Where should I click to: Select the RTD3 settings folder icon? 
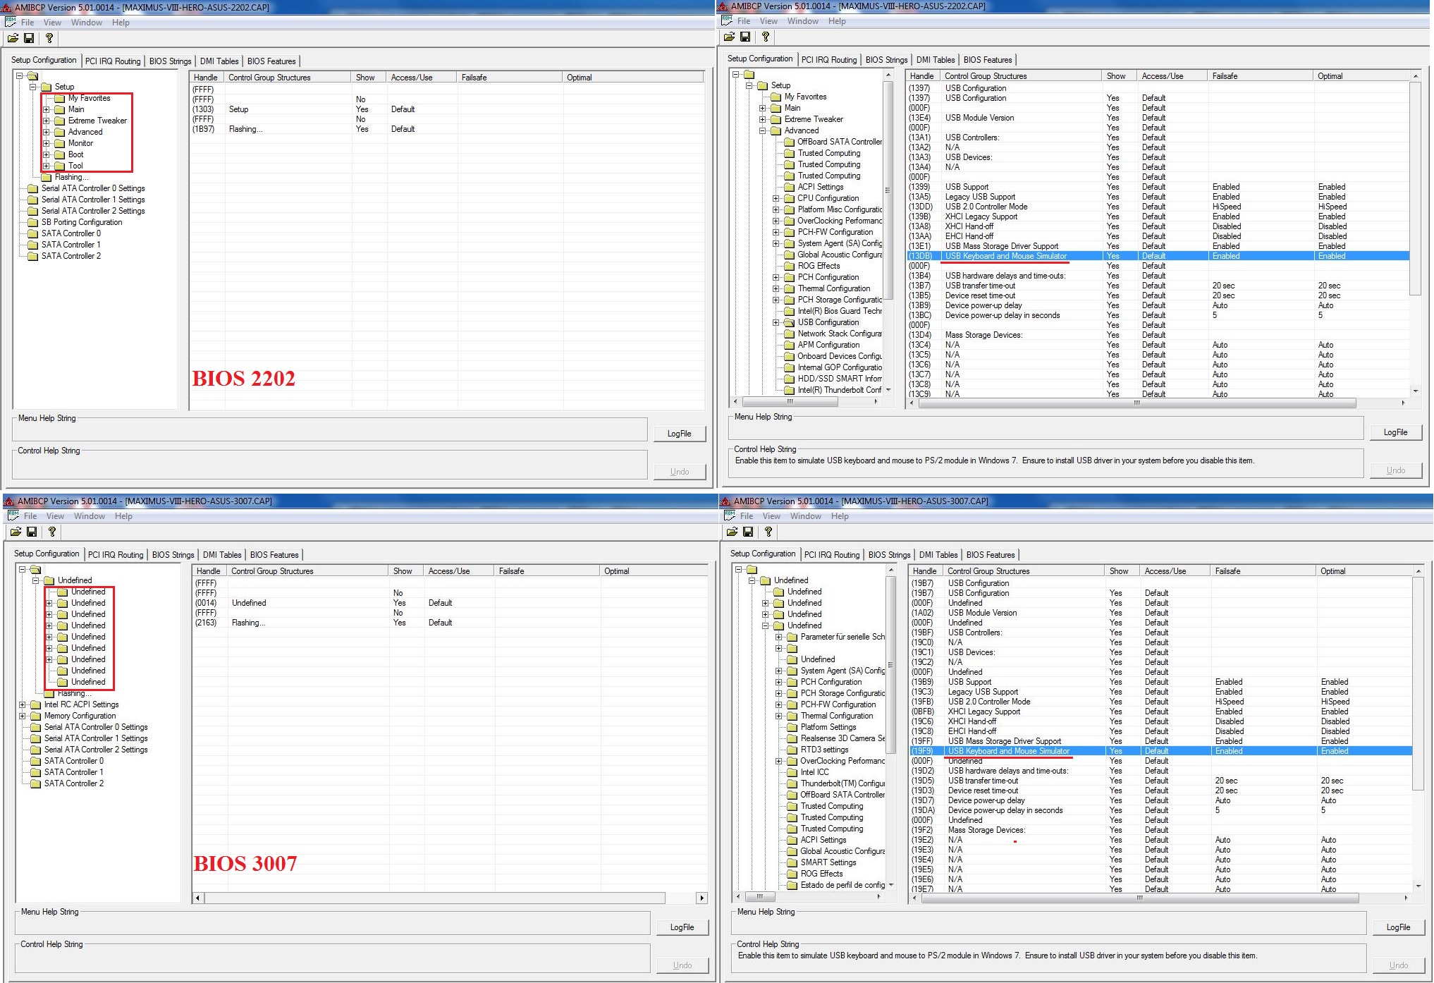tap(792, 750)
